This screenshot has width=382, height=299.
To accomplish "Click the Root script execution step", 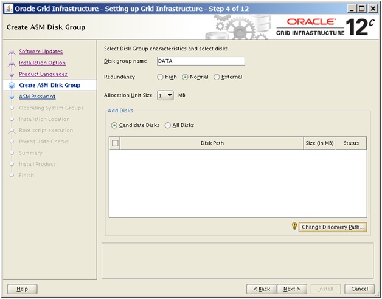I will [x=46, y=130].
